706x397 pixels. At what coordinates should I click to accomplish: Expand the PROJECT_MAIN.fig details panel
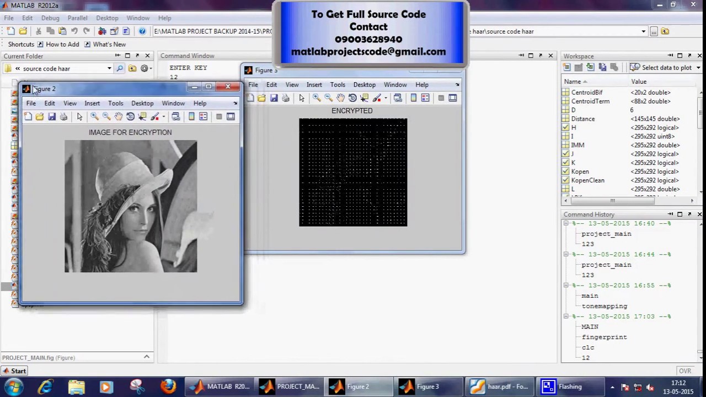coord(147,357)
